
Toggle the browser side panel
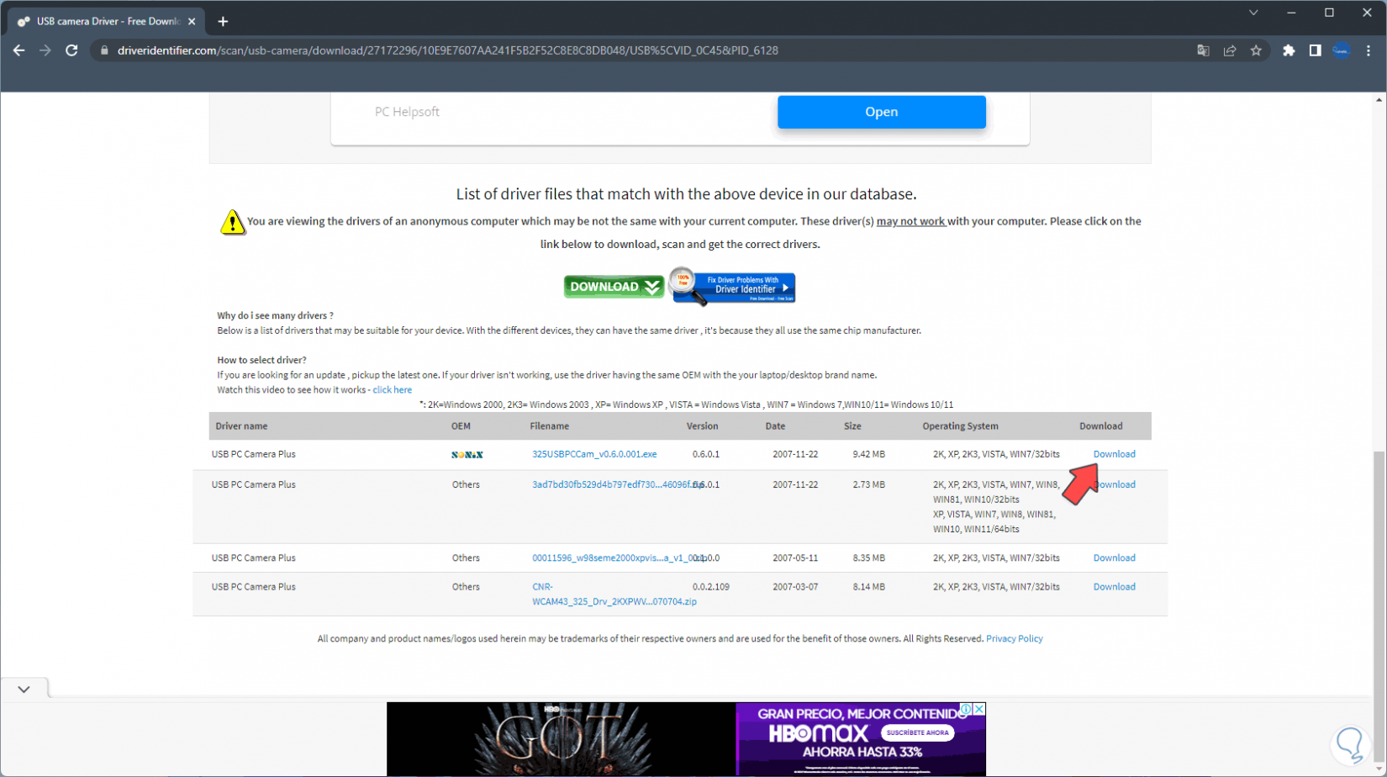(x=1315, y=50)
